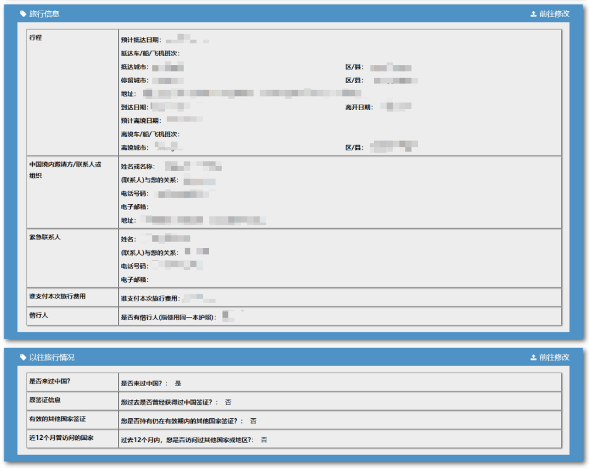
Task: Click the 离境城市 field label
Action: [x=134, y=147]
